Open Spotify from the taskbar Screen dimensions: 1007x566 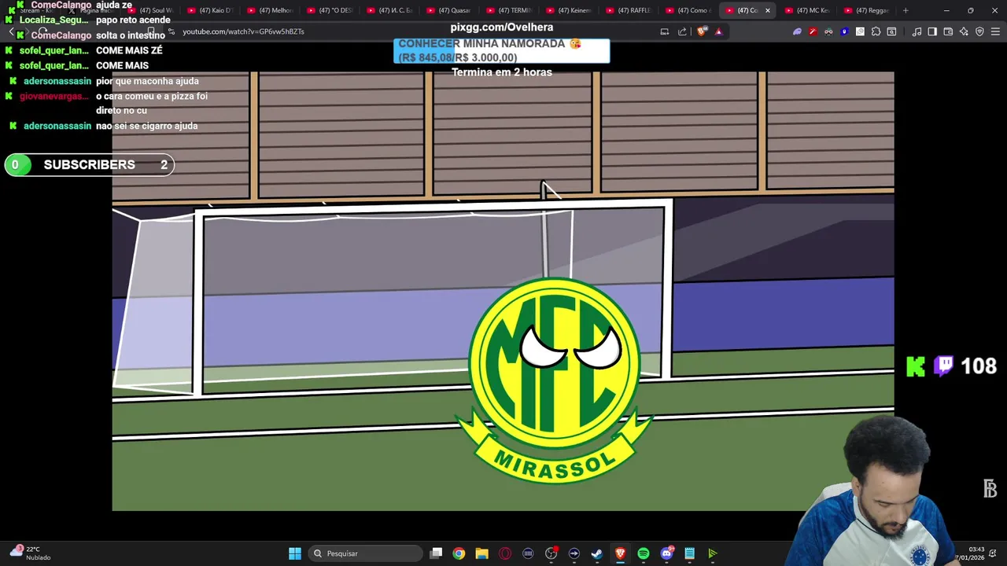click(x=644, y=553)
